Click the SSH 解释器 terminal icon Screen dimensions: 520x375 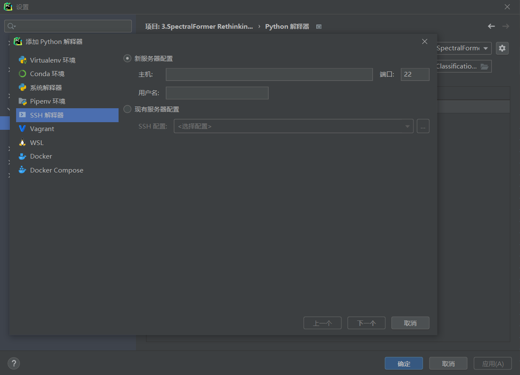(22, 115)
